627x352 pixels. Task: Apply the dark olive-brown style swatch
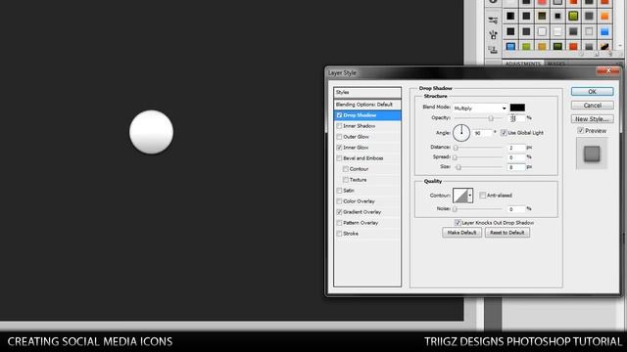click(542, 16)
